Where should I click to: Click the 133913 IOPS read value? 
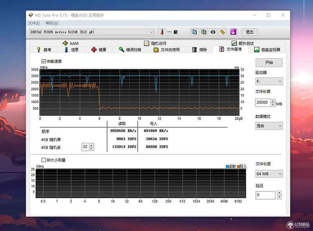click(124, 147)
